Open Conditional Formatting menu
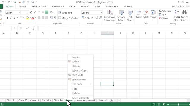 pyautogui.click(x=110, y=16)
